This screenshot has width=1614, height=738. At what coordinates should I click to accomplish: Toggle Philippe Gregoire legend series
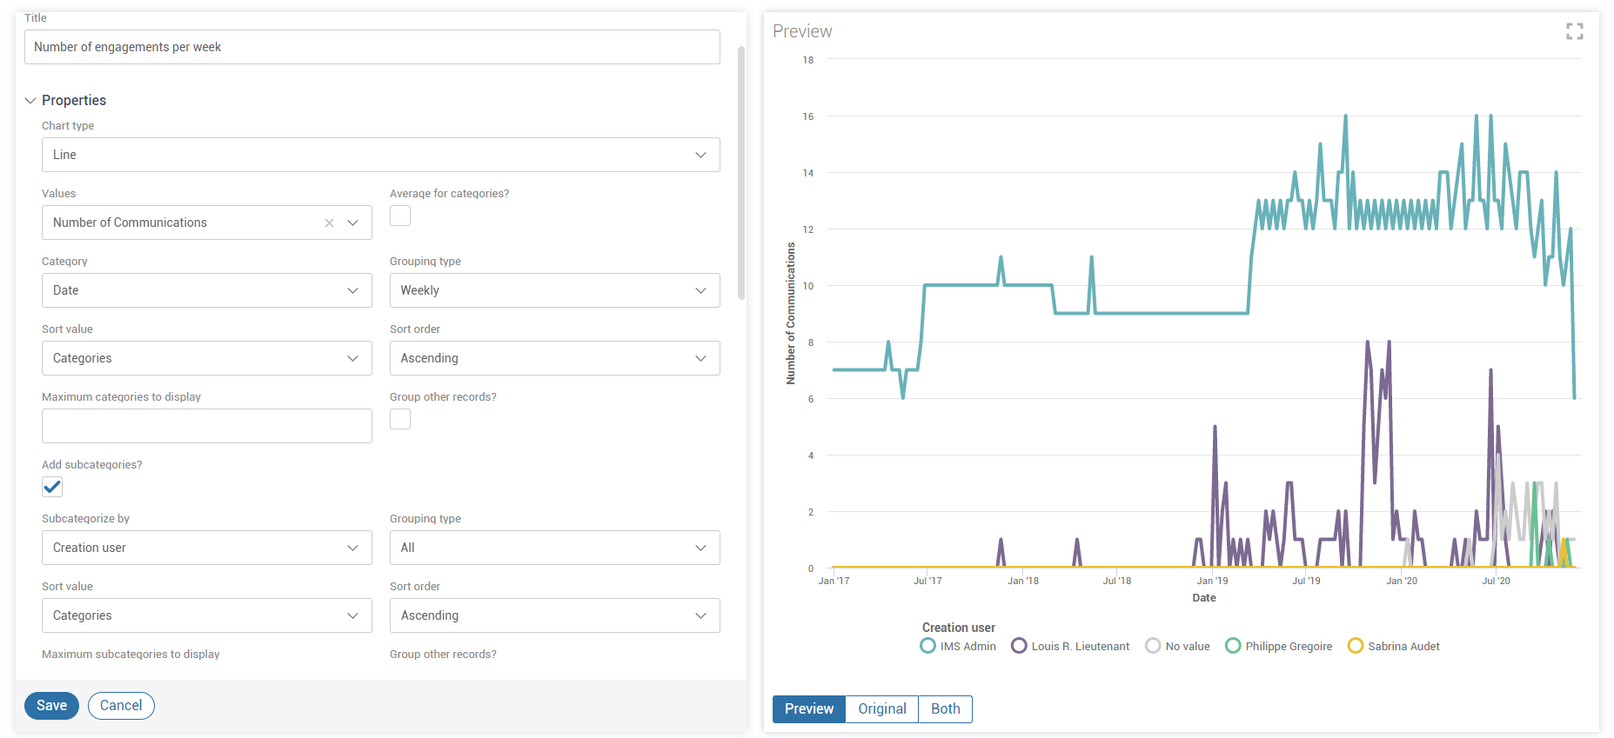(1278, 646)
